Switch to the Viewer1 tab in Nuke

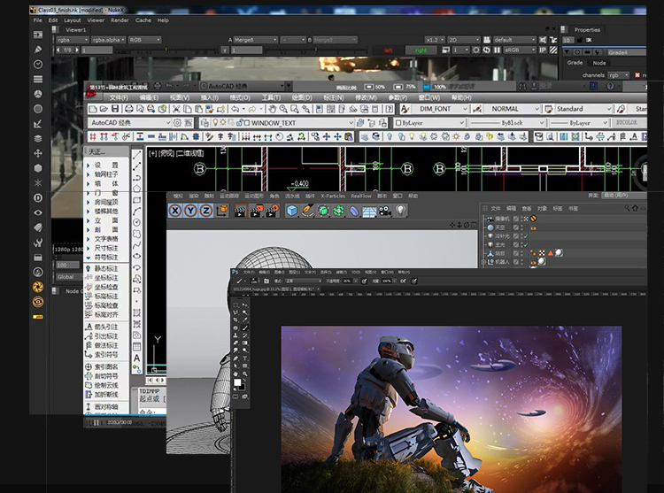pyautogui.click(x=75, y=30)
